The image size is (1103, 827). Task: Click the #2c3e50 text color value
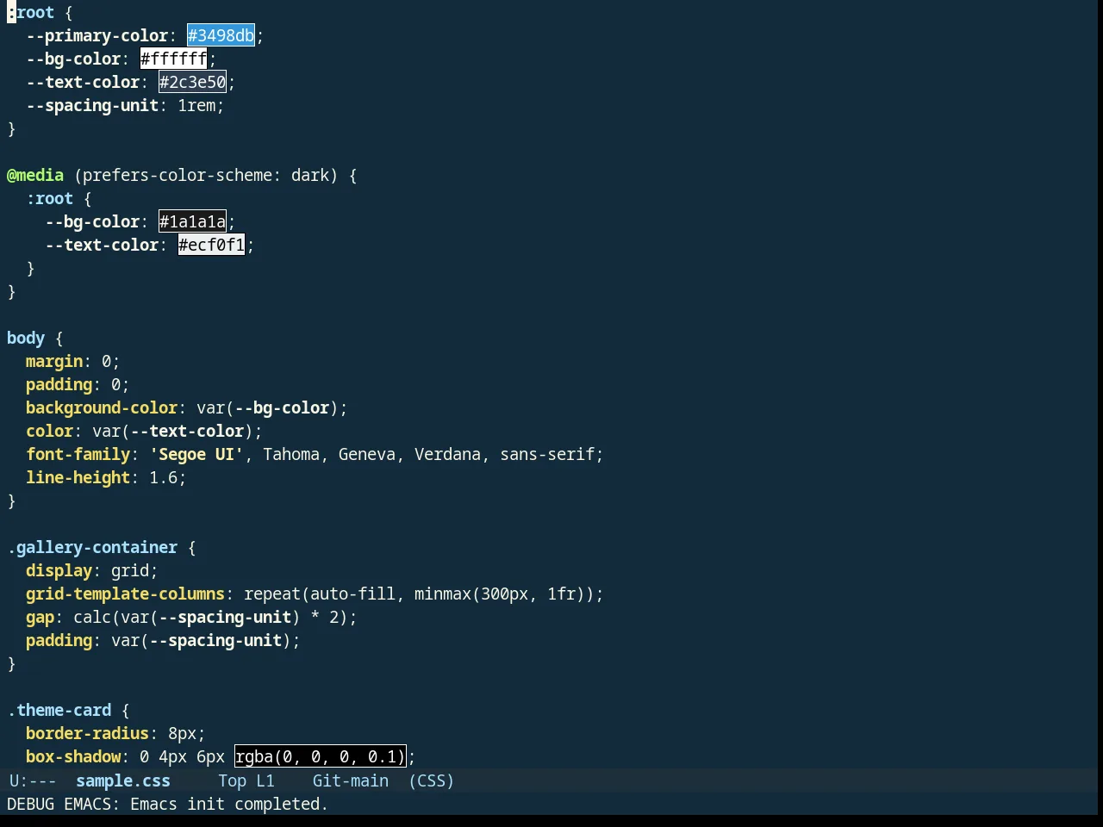192,82
